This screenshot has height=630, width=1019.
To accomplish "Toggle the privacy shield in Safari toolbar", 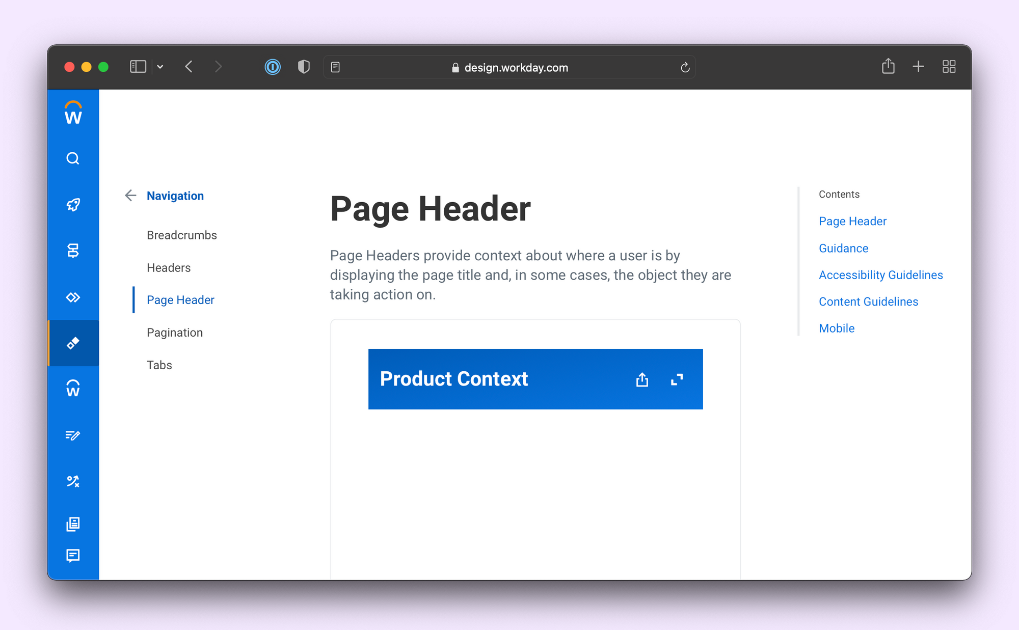I will click(304, 67).
